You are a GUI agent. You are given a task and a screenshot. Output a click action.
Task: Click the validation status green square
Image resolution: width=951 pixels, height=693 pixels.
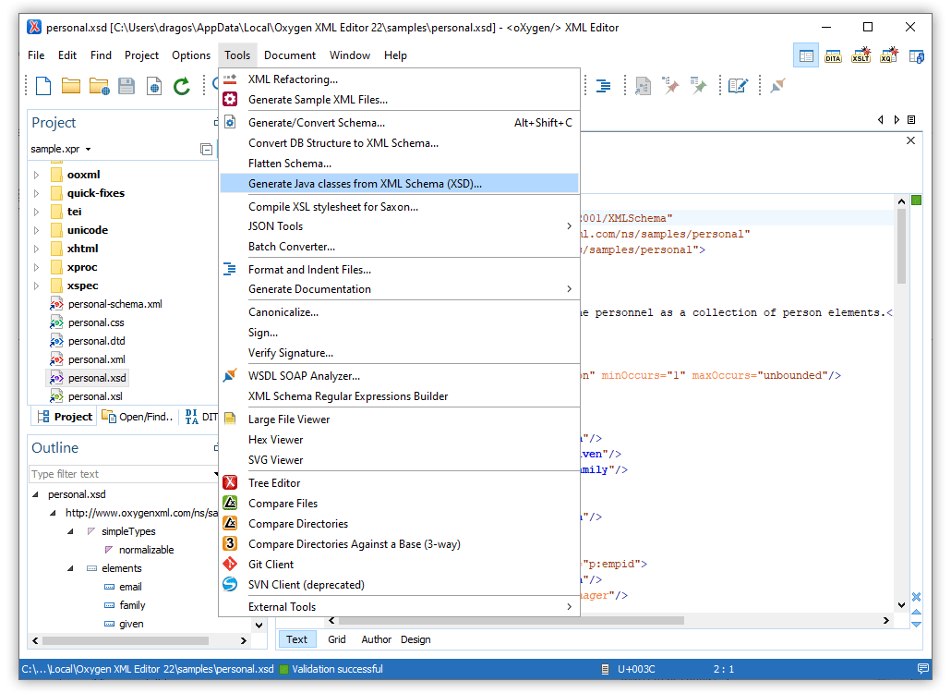917,201
